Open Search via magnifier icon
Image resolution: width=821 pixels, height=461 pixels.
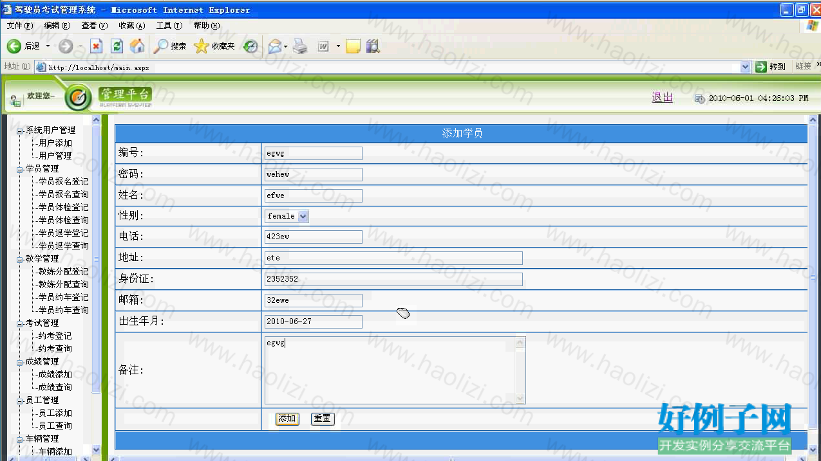[x=160, y=46]
